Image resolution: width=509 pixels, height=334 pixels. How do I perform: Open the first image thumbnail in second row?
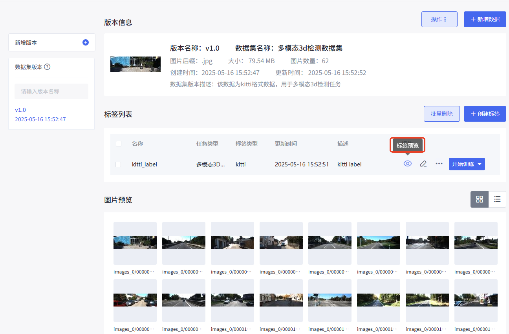(x=135, y=301)
